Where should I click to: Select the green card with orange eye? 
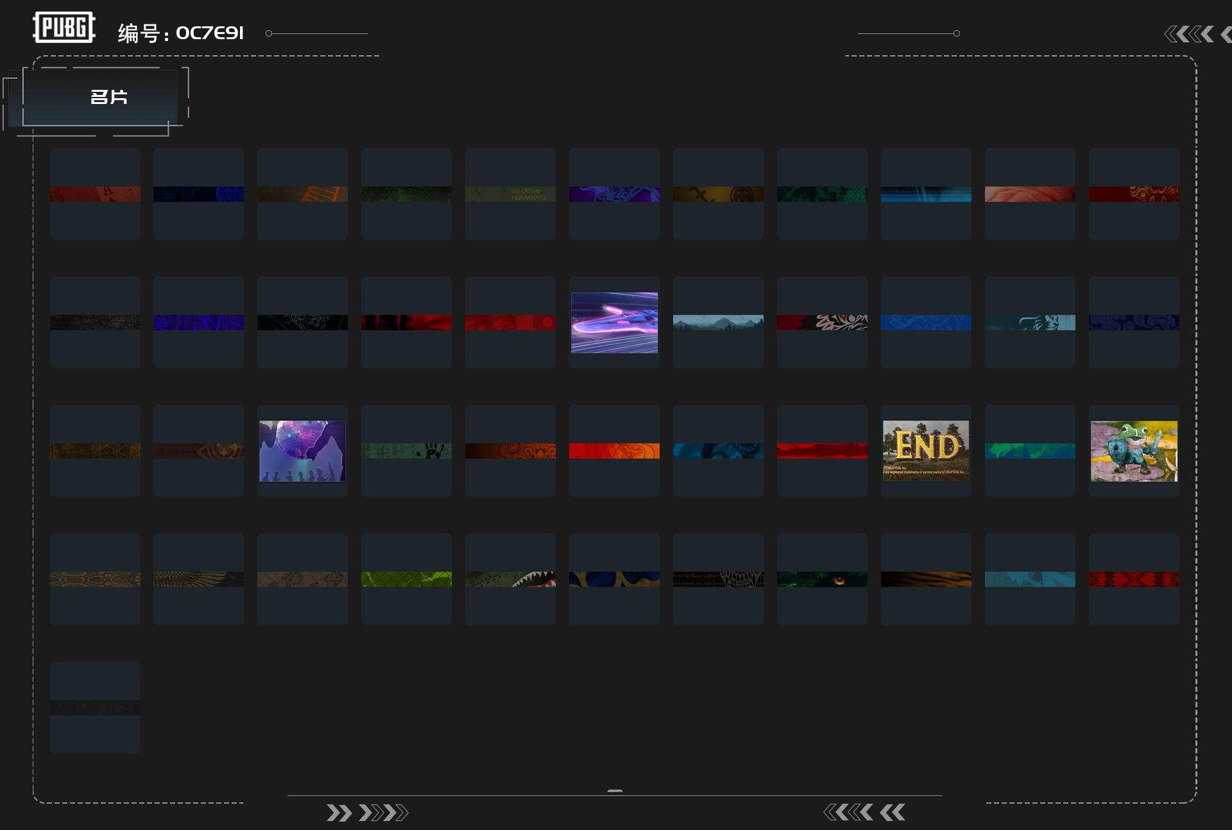point(822,579)
